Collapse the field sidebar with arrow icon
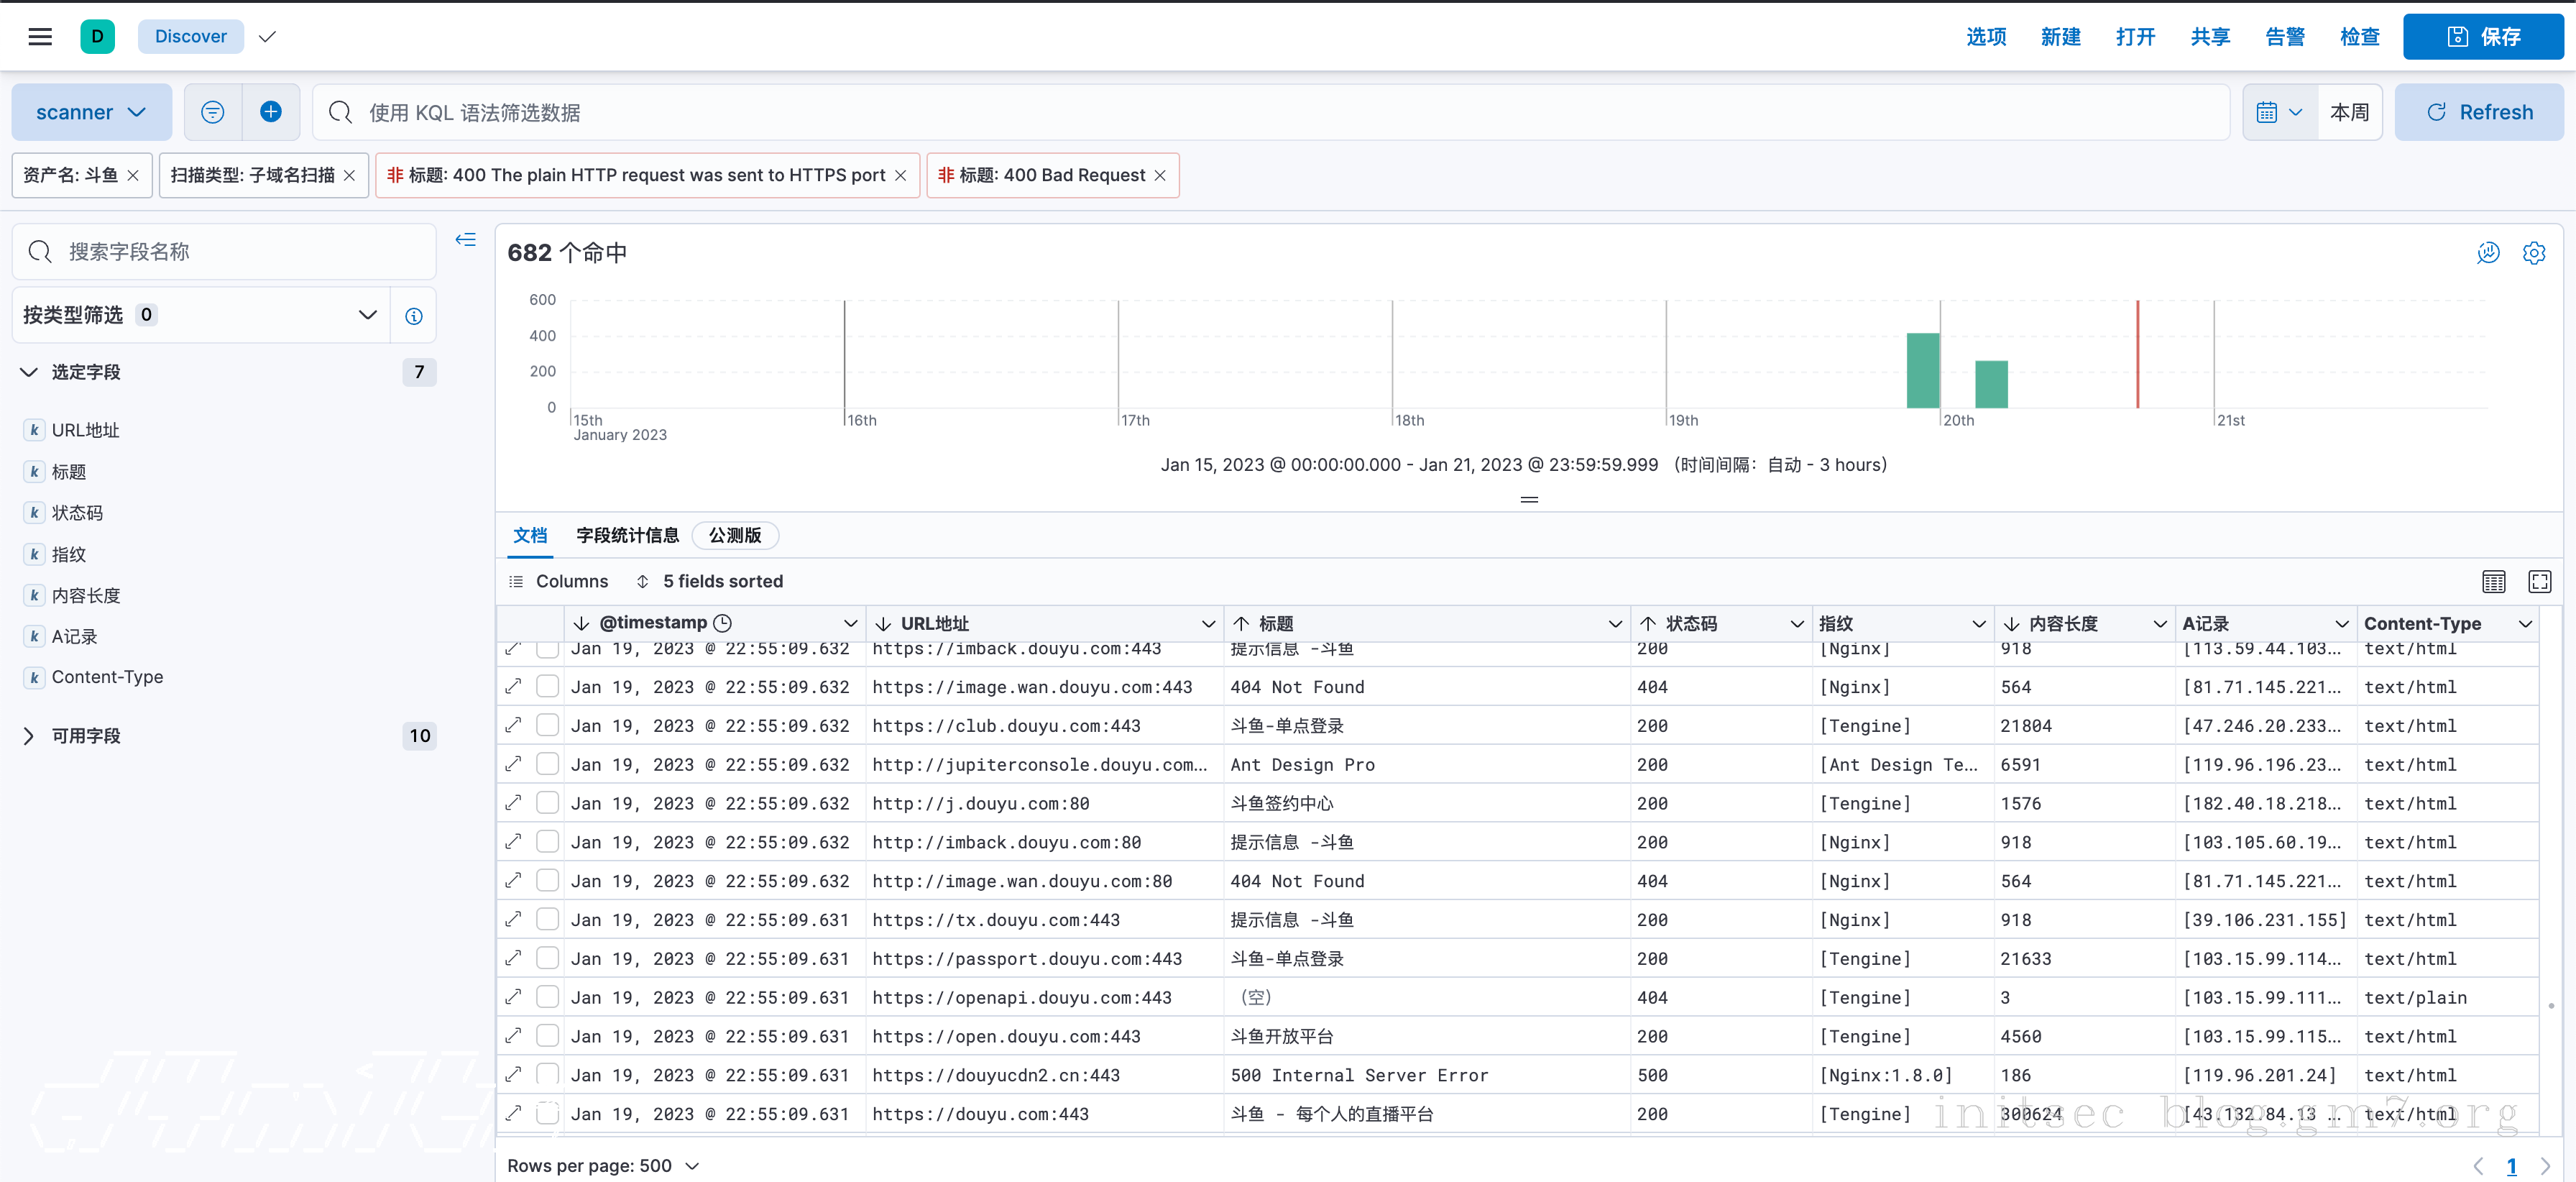This screenshot has width=2576, height=1182. 466,240
